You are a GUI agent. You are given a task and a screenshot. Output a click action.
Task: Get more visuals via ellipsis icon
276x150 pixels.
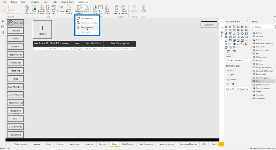(x=238, y=47)
